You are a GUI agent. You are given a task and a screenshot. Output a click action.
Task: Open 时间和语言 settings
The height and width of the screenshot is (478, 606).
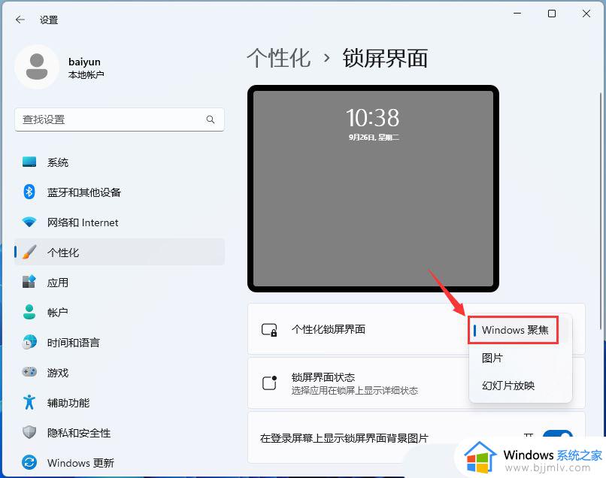(x=120, y=343)
